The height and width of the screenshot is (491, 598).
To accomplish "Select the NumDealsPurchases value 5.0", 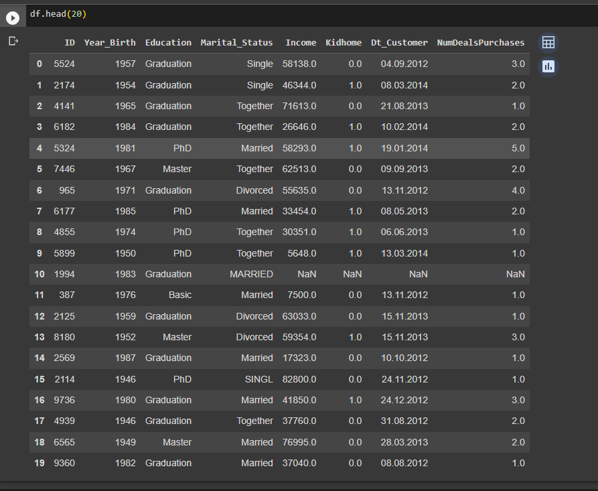I will tap(518, 148).
